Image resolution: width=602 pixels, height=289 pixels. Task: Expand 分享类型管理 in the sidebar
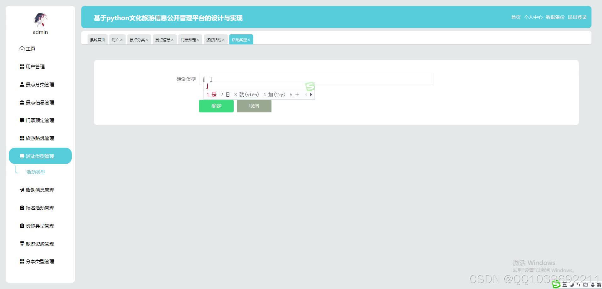click(x=40, y=262)
